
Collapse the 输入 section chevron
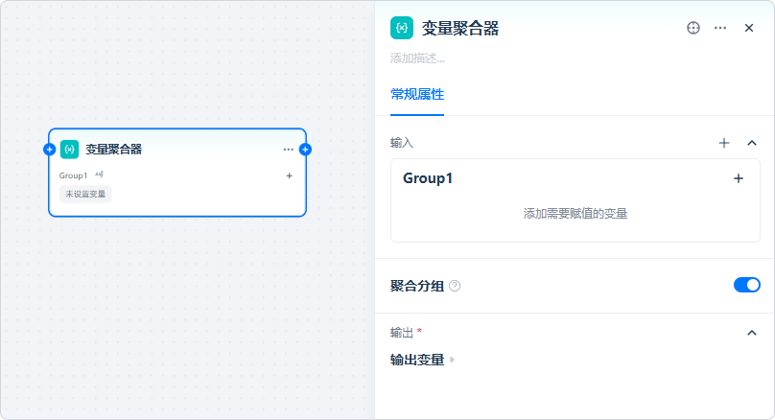coord(752,143)
